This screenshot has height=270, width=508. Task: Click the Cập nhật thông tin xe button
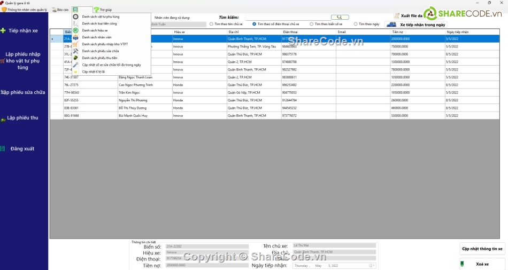[482, 249]
